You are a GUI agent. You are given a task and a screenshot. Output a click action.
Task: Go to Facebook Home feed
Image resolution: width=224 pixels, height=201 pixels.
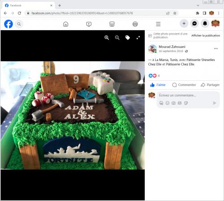[66, 24]
